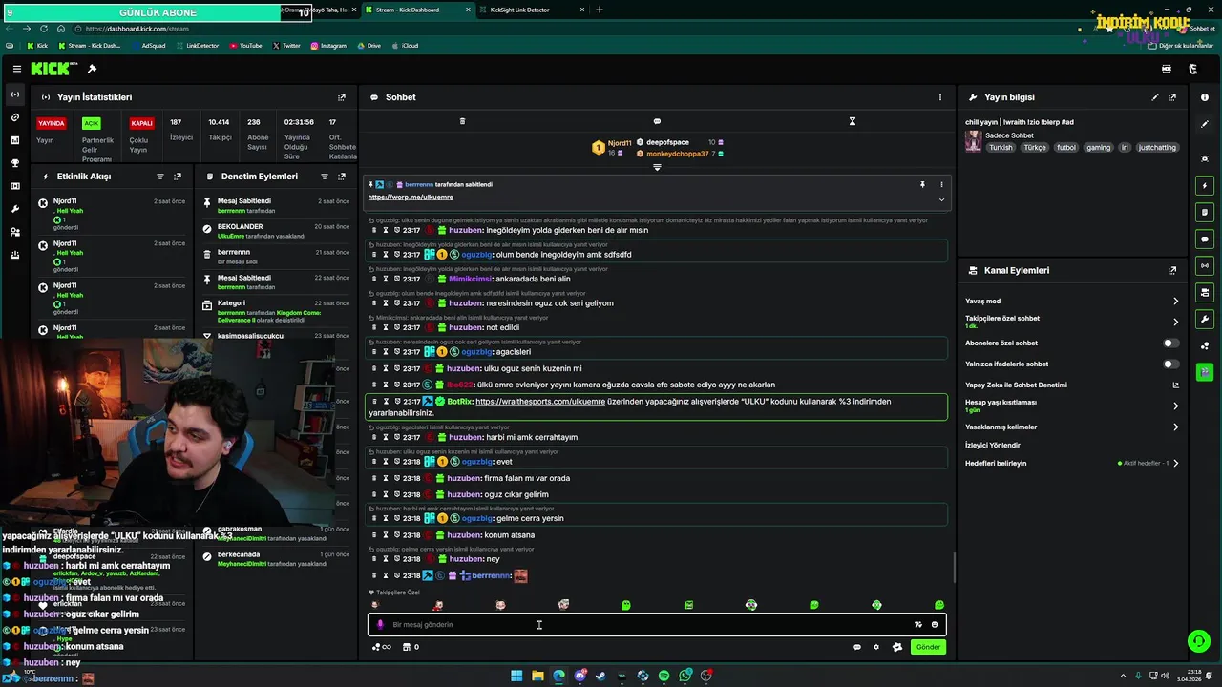The height and width of the screenshot is (687, 1222).
Task: Open Yapay Zeka ile Sohbet Denetimi
Action: (1071, 385)
